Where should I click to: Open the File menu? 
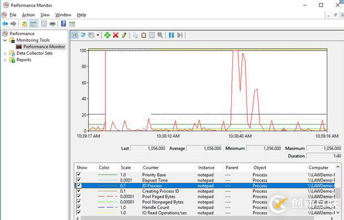13,15
